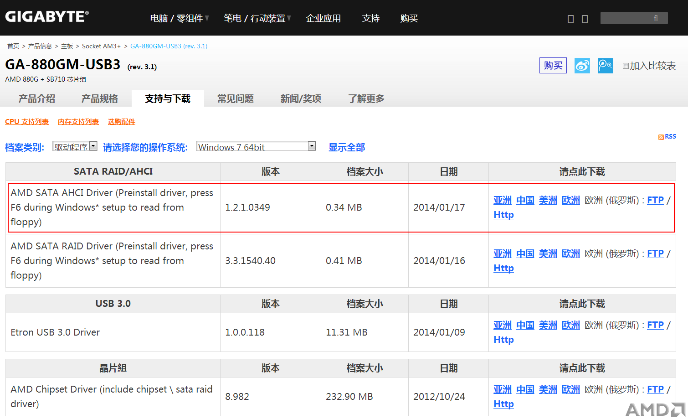Click FTP link for Etron USB 3.0 driver
688x419 pixels.
point(656,325)
